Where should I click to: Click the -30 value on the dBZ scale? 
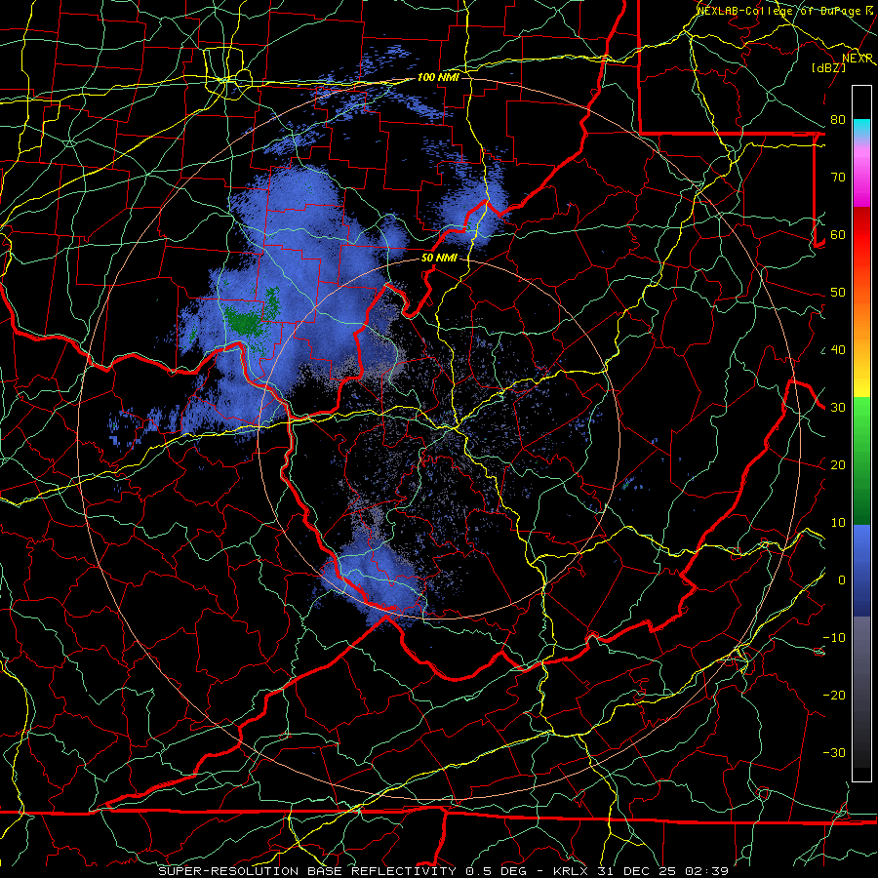[x=834, y=752]
